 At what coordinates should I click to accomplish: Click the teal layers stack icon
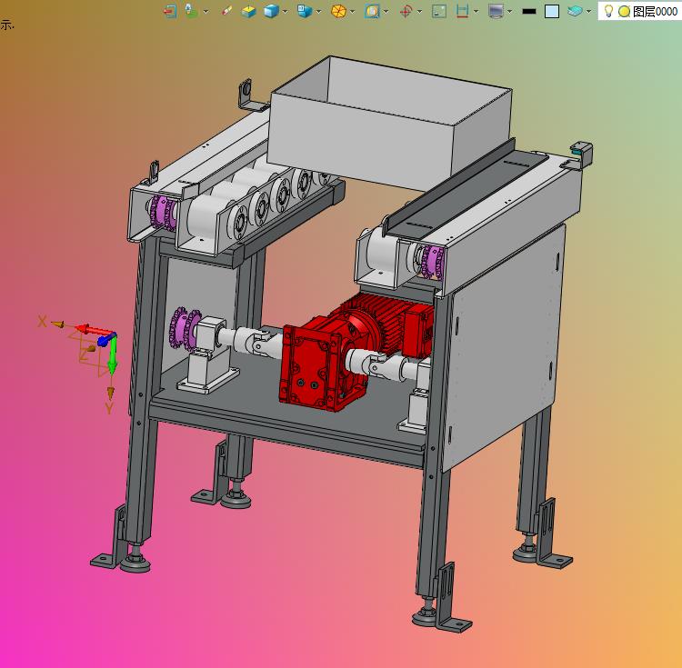click(x=575, y=11)
